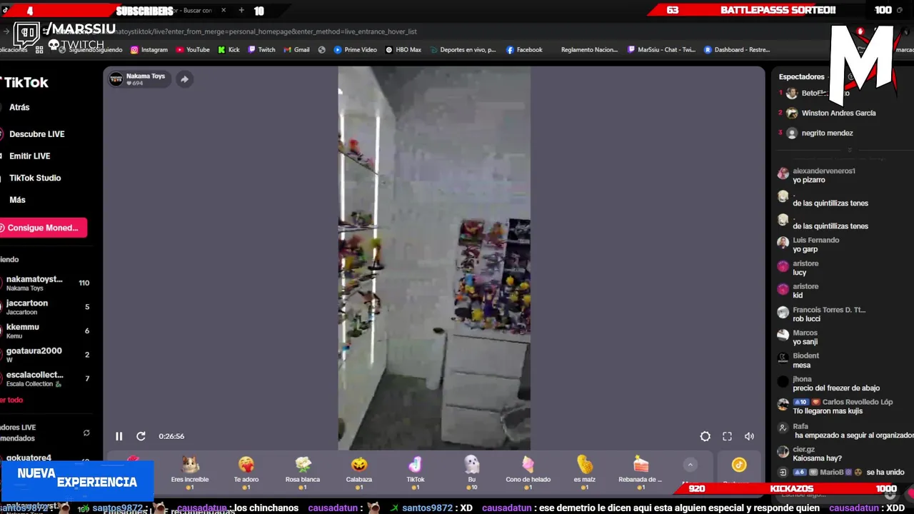Click Carlos Revolledo Lóp chat username
This screenshot has width=914, height=514.
858,402
